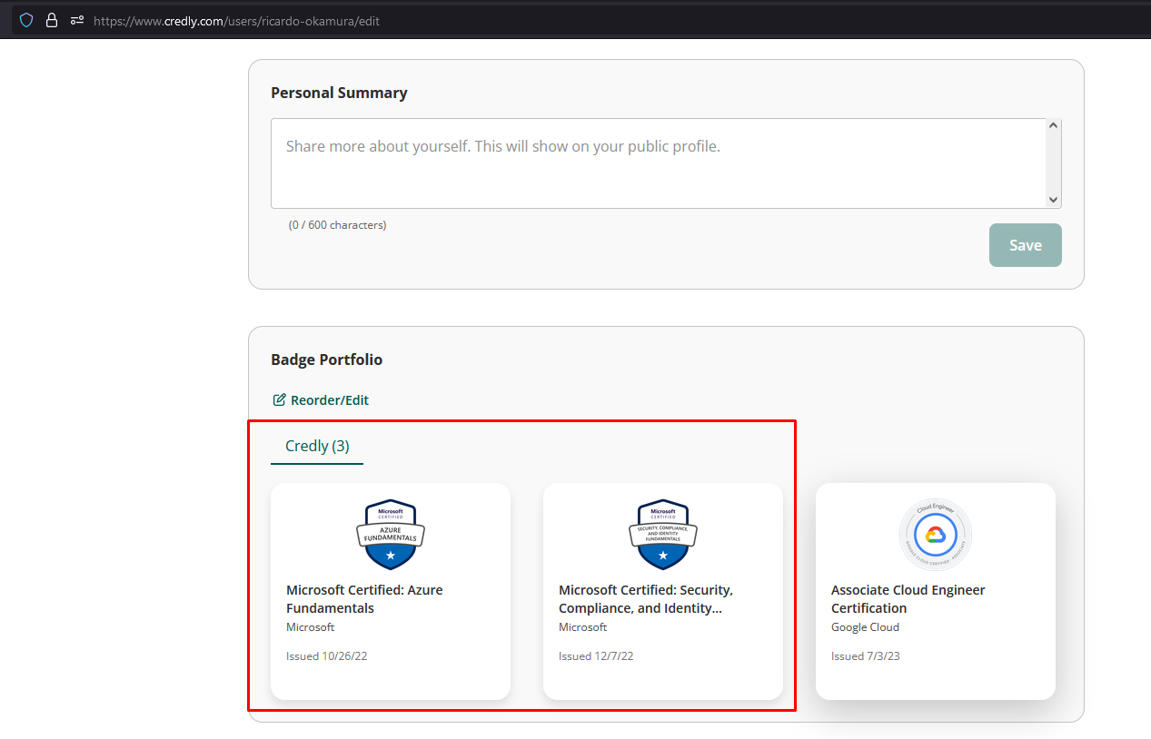
Task: Click the '(0 / 600 characters)' counter
Action: [x=338, y=225]
